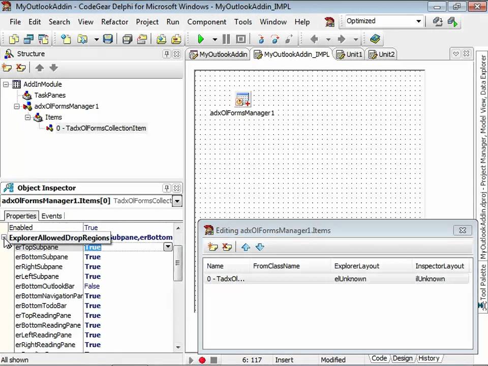The width and height of the screenshot is (488, 366).
Task: Switch to the Unit2 editor tab
Action: tap(382, 54)
